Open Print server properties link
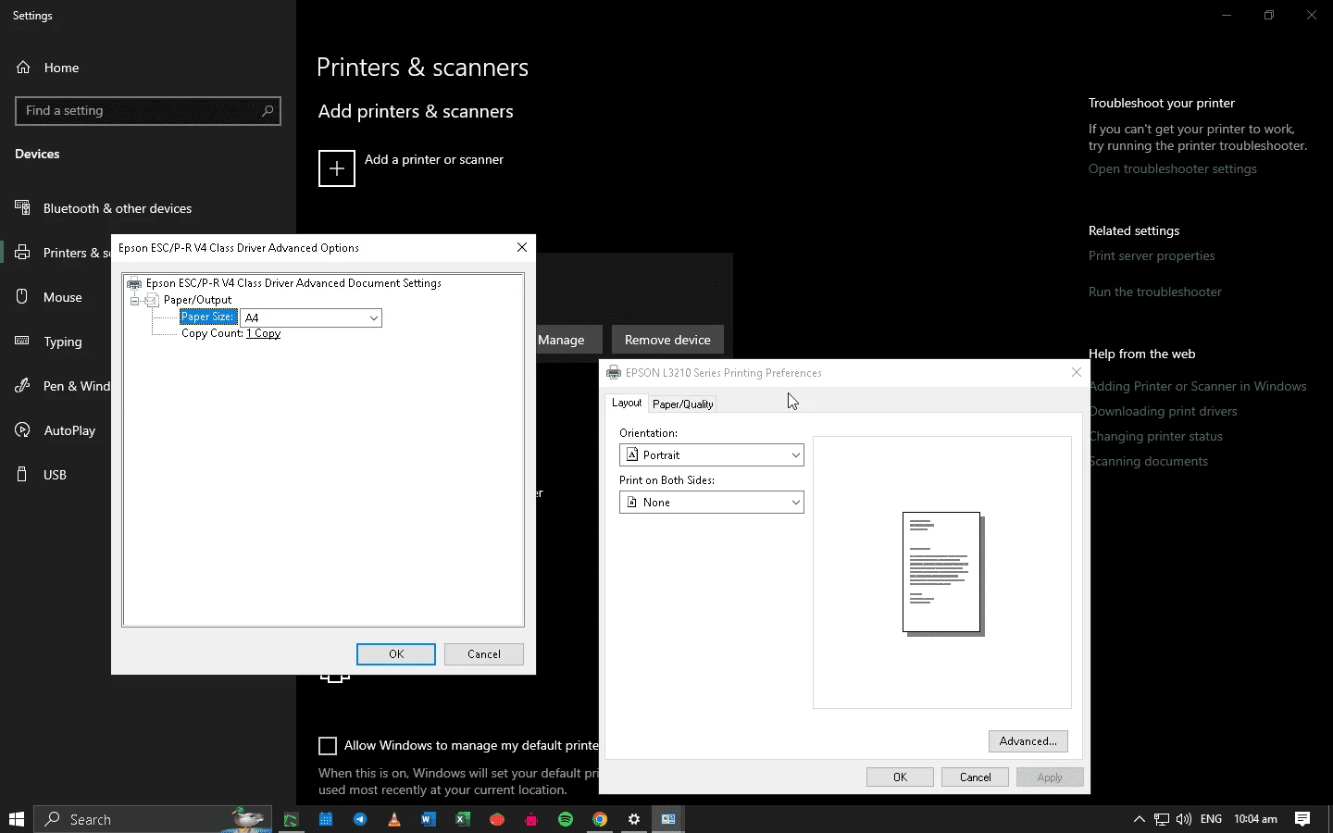This screenshot has width=1333, height=833. 1152,256
